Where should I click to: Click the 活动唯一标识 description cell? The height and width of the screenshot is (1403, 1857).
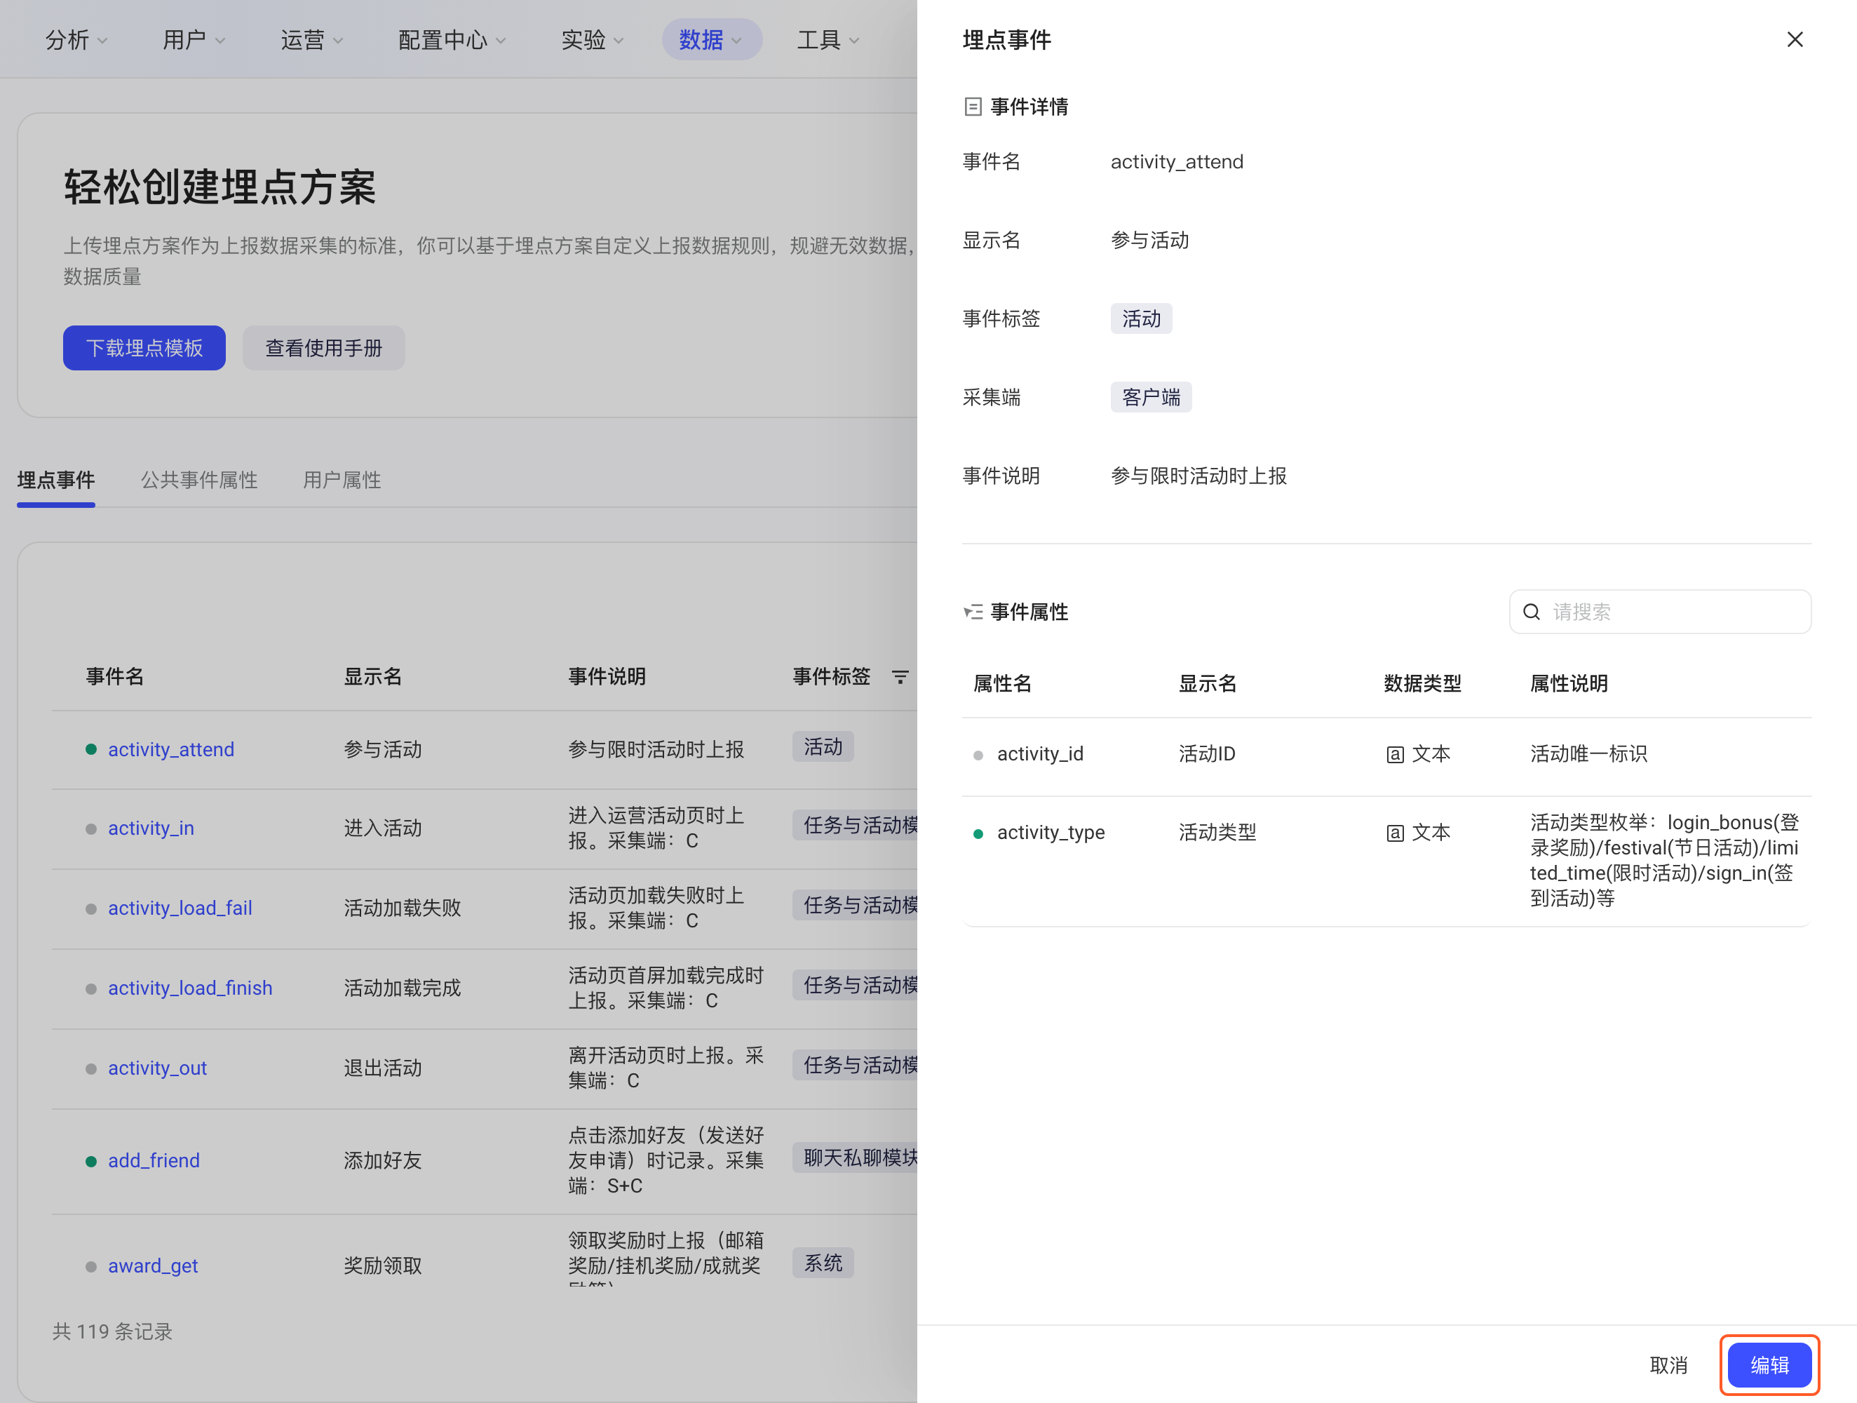pos(1588,754)
